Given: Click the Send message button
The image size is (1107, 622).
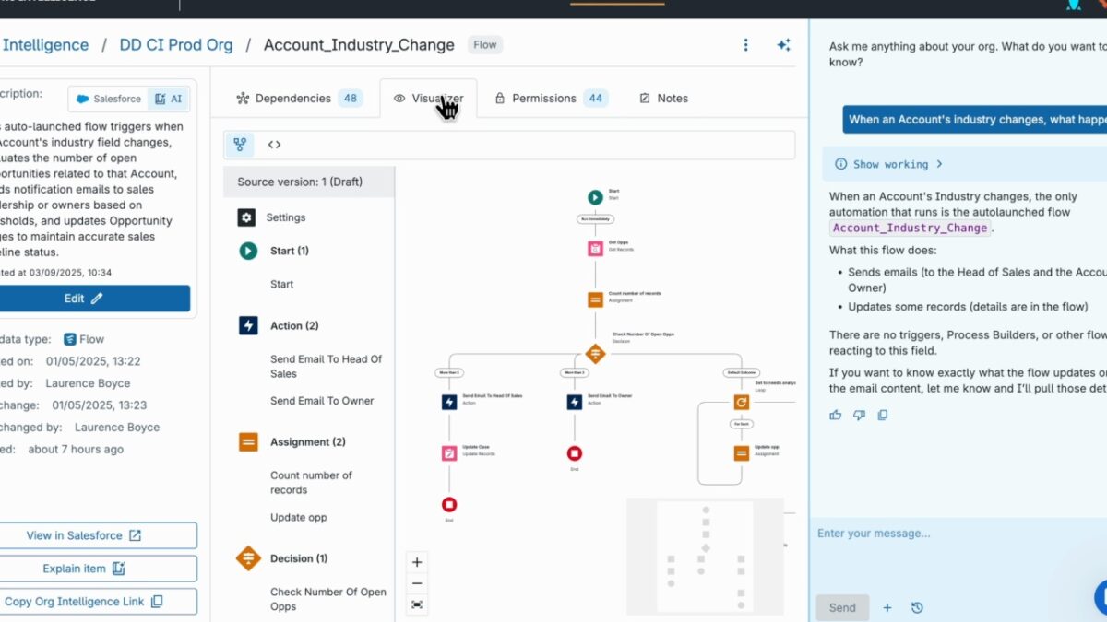Looking at the screenshot, I should (842, 607).
